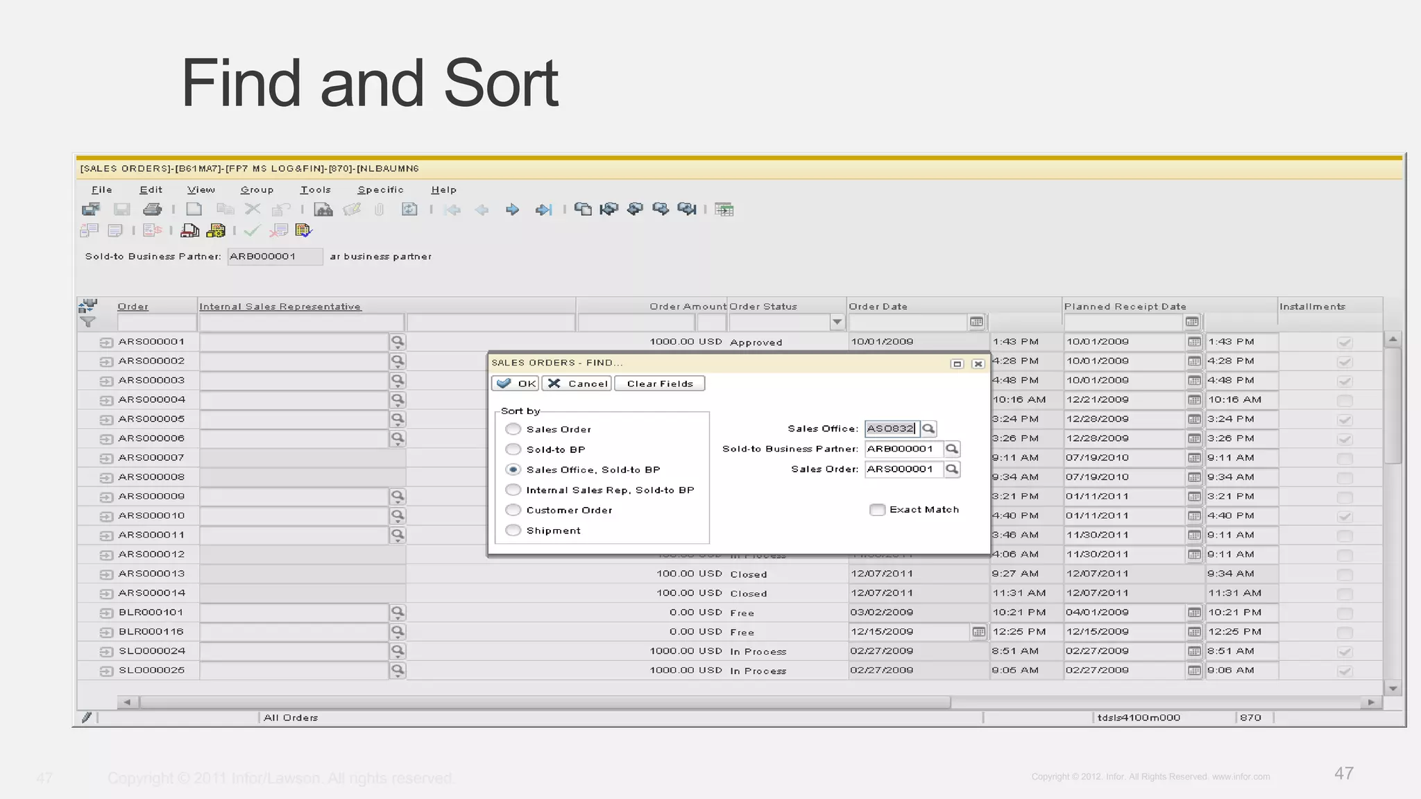Image resolution: width=1421 pixels, height=799 pixels.
Task: Click the print icon in toolbar
Action: click(x=152, y=209)
